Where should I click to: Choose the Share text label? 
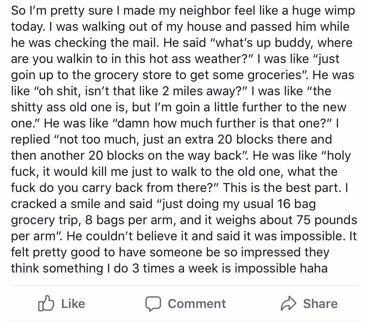[320, 304]
